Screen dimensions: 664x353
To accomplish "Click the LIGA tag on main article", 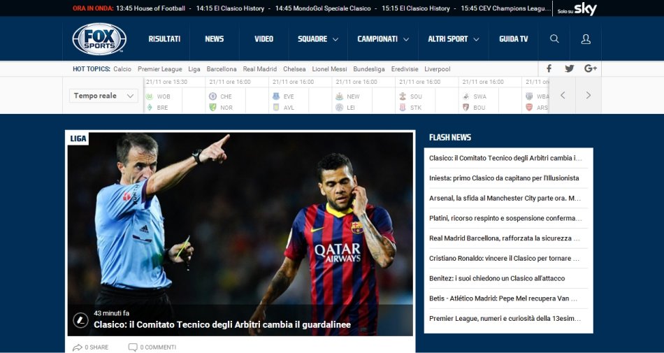I will [78, 138].
